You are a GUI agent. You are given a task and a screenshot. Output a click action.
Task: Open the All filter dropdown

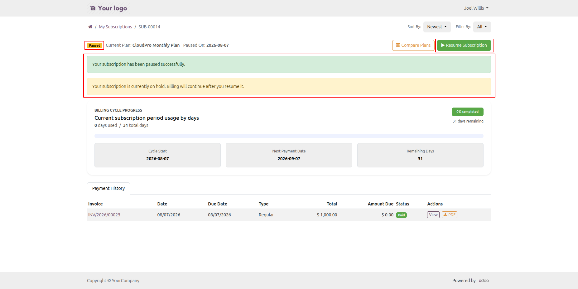coord(482,27)
